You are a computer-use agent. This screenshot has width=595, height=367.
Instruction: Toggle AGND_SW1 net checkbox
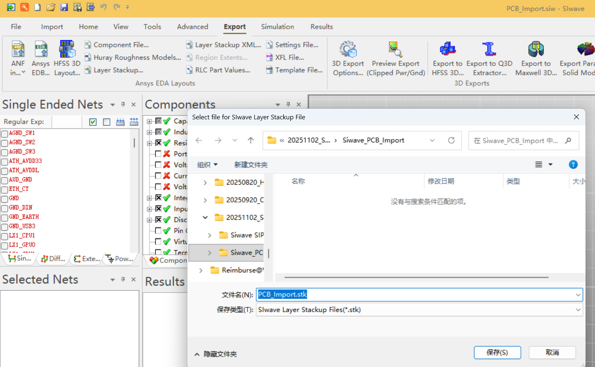pos(5,134)
